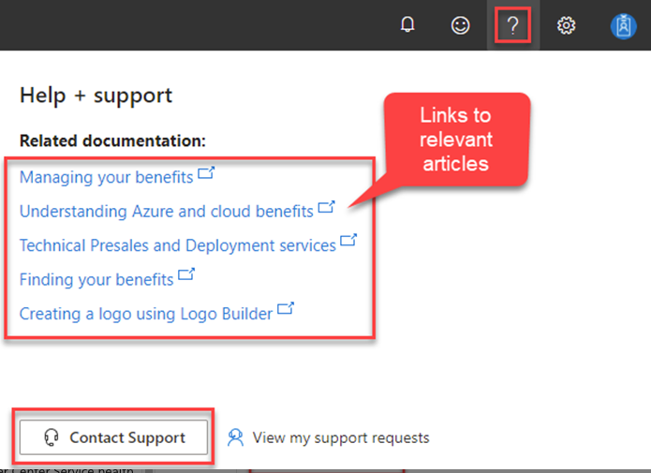Click external-link icon after Technical Presales link

[x=348, y=242]
